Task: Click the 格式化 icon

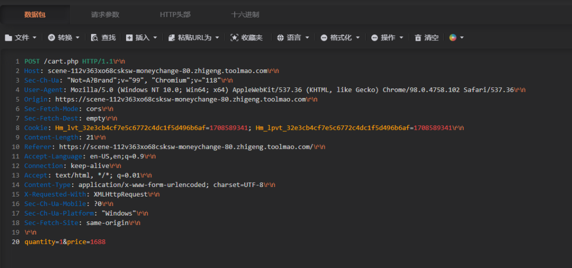Action: pos(324,38)
